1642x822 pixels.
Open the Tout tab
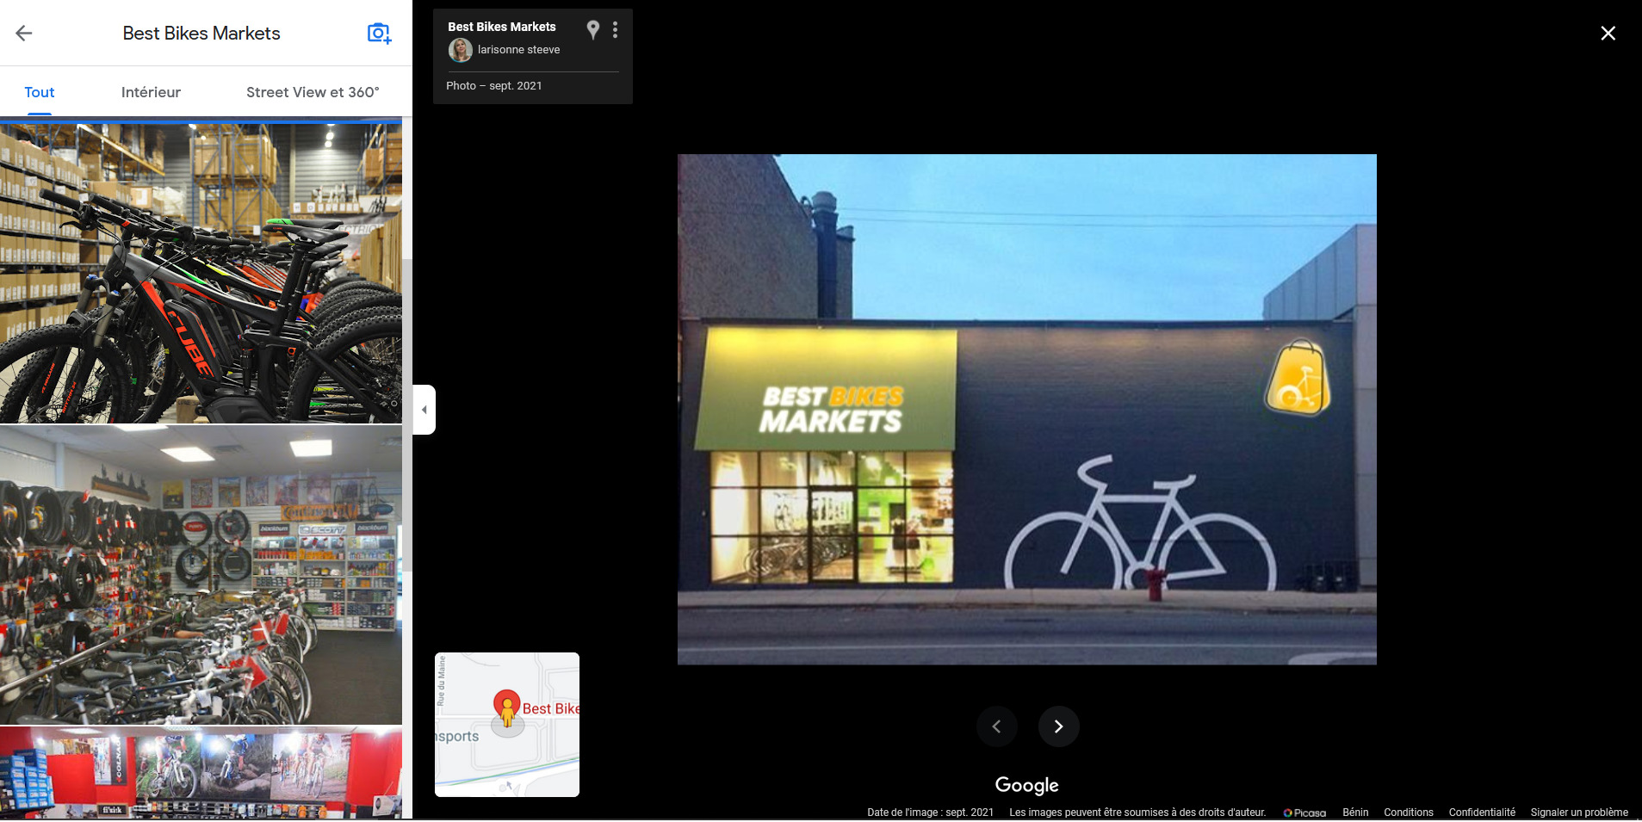(x=40, y=92)
